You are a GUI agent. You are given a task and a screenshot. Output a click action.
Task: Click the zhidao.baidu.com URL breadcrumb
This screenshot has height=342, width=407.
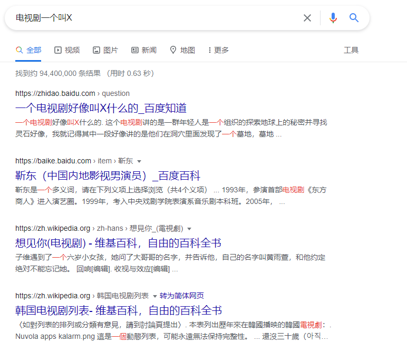[72, 93]
